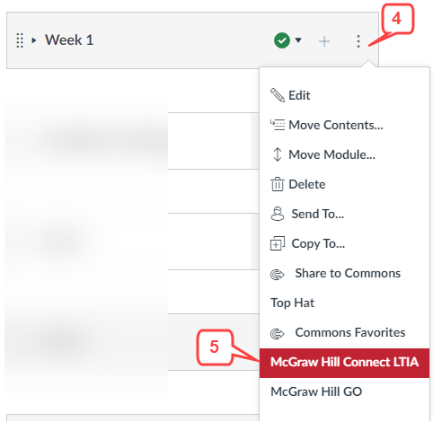Screen dimensions: 433x422
Task: Click the Send To person icon
Action: click(278, 214)
